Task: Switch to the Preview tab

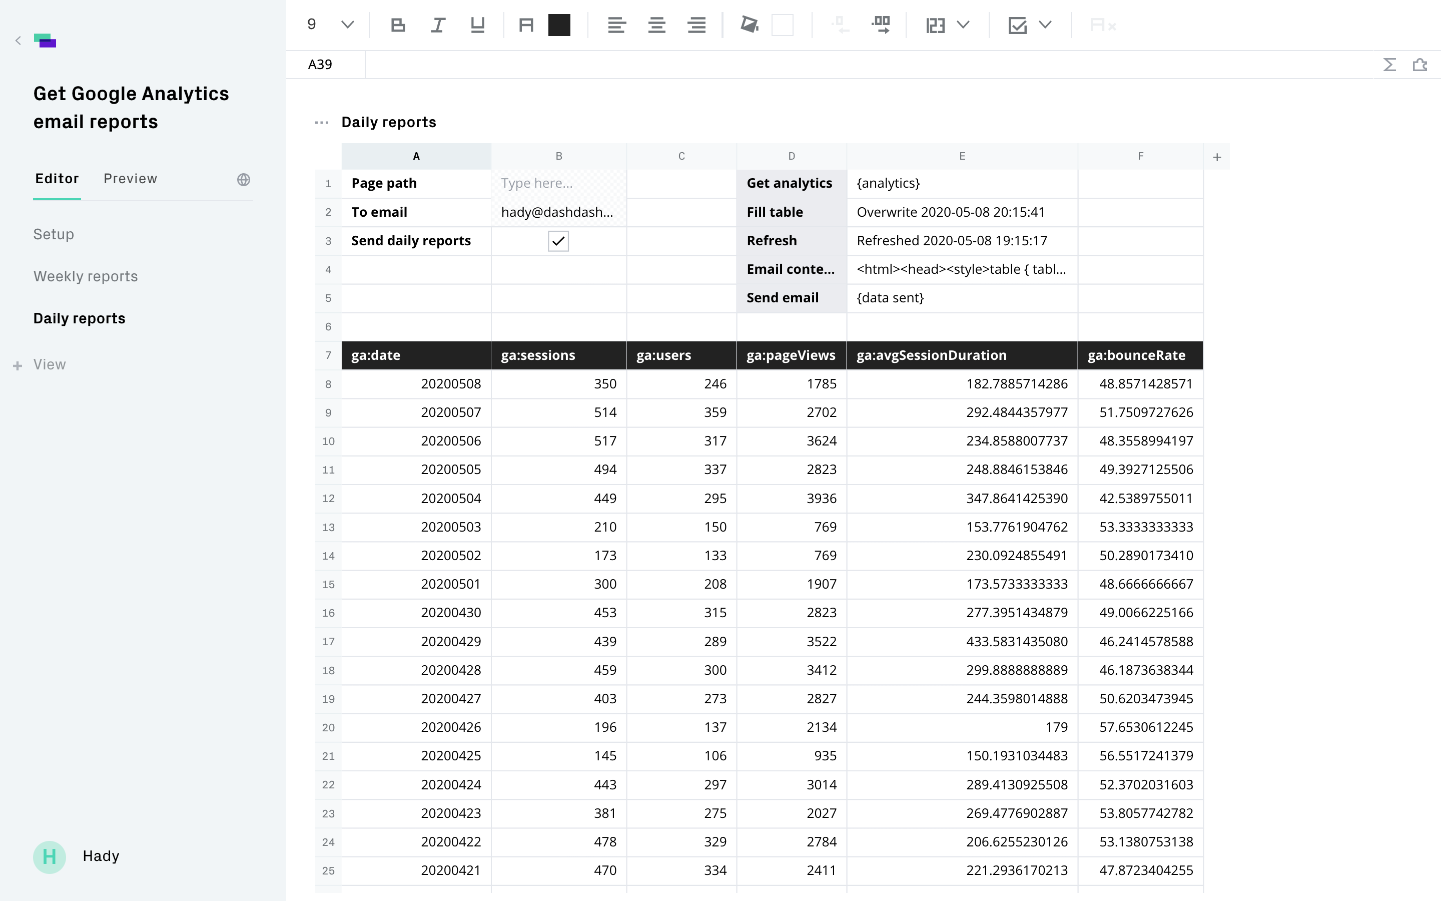Action: [131, 179]
